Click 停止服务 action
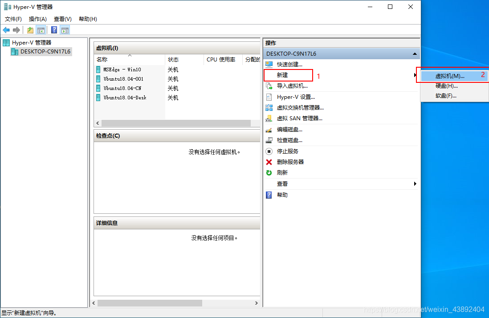 pyautogui.click(x=287, y=151)
